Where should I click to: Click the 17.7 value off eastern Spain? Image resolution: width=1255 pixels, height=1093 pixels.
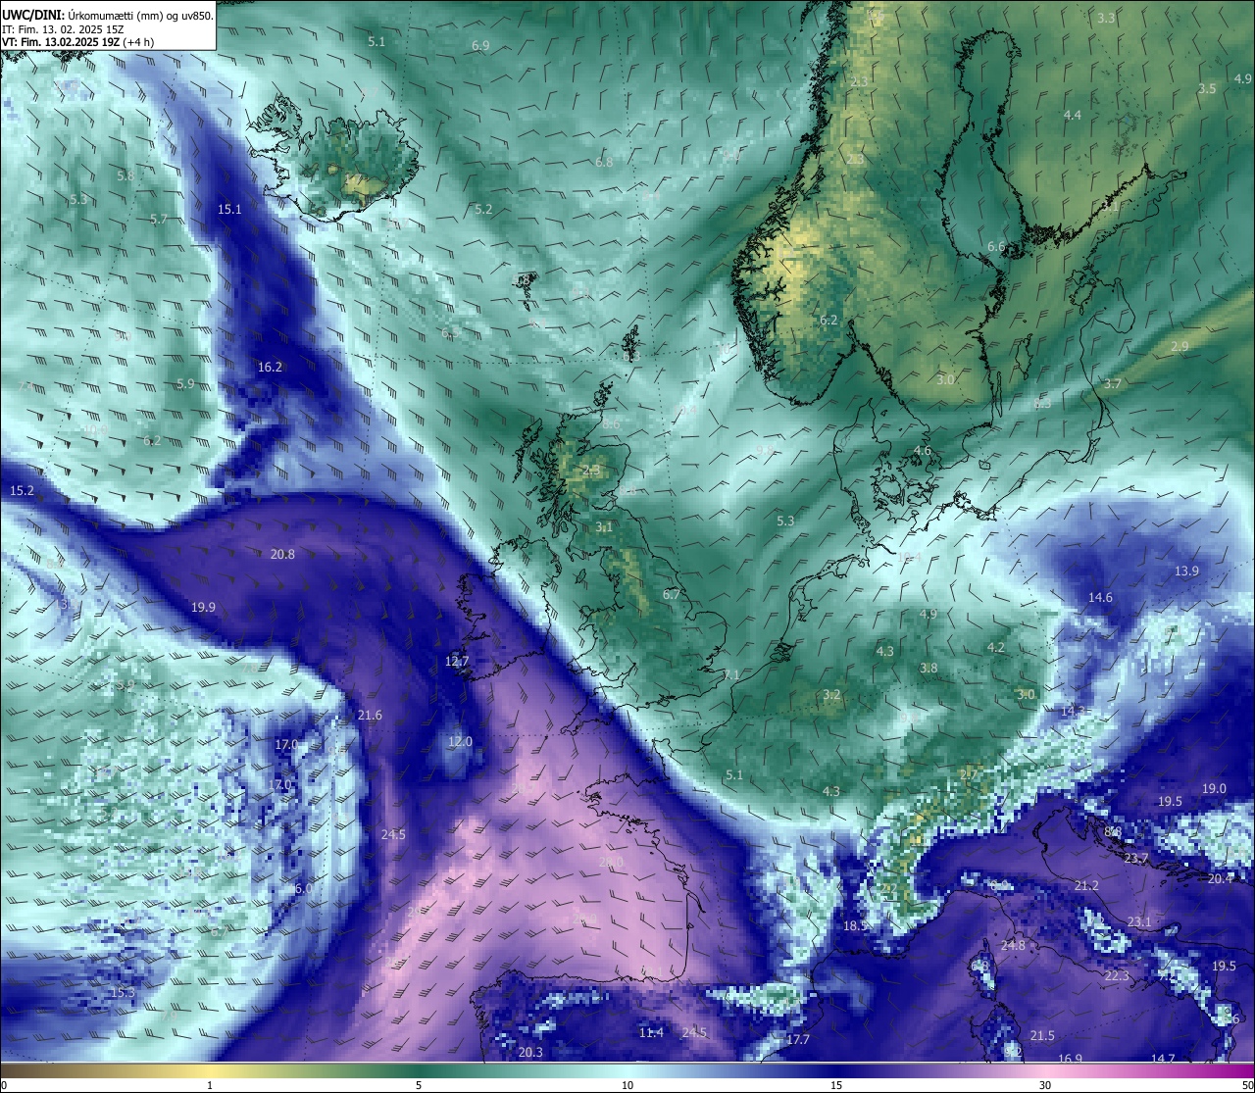point(798,1039)
